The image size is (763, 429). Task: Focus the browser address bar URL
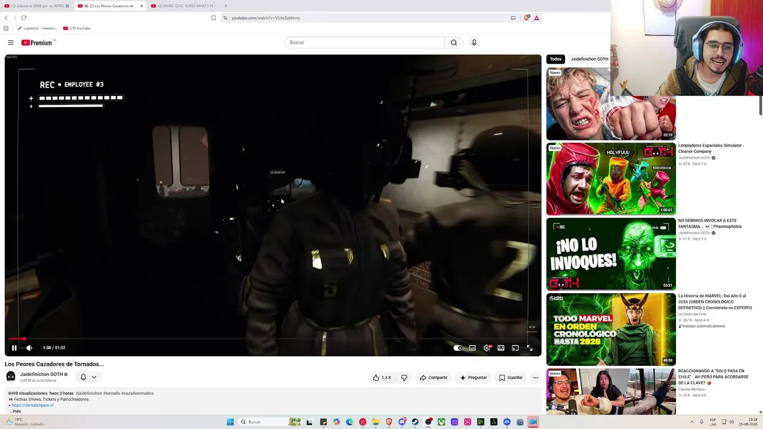tap(266, 18)
